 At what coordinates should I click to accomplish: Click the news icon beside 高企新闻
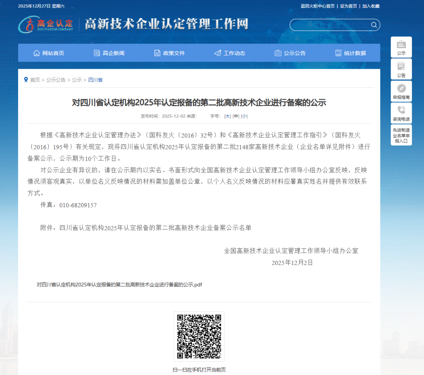tap(97, 53)
